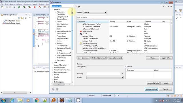The height and width of the screenshot is (103, 183).
Task: Sort by the Binding column header
Action: pyautogui.click(x=118, y=21)
